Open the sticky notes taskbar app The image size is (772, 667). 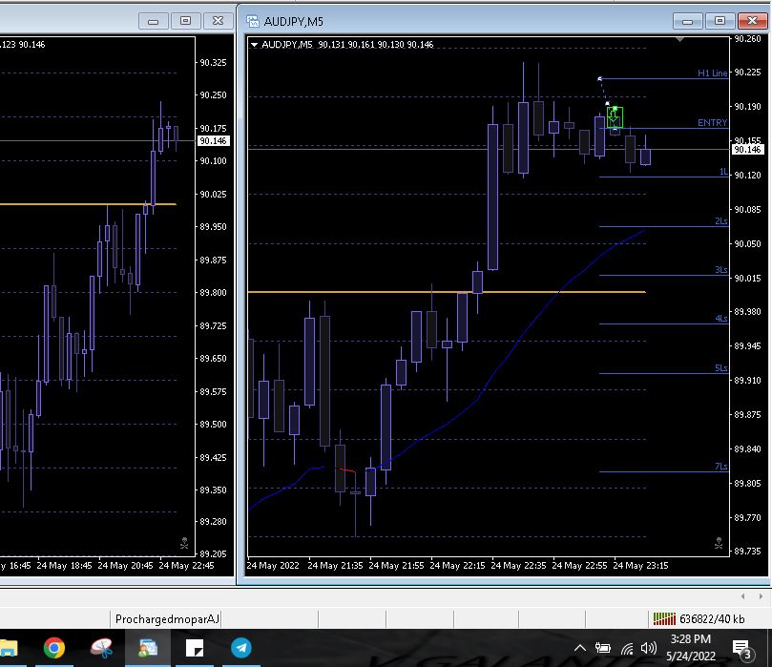point(195,647)
